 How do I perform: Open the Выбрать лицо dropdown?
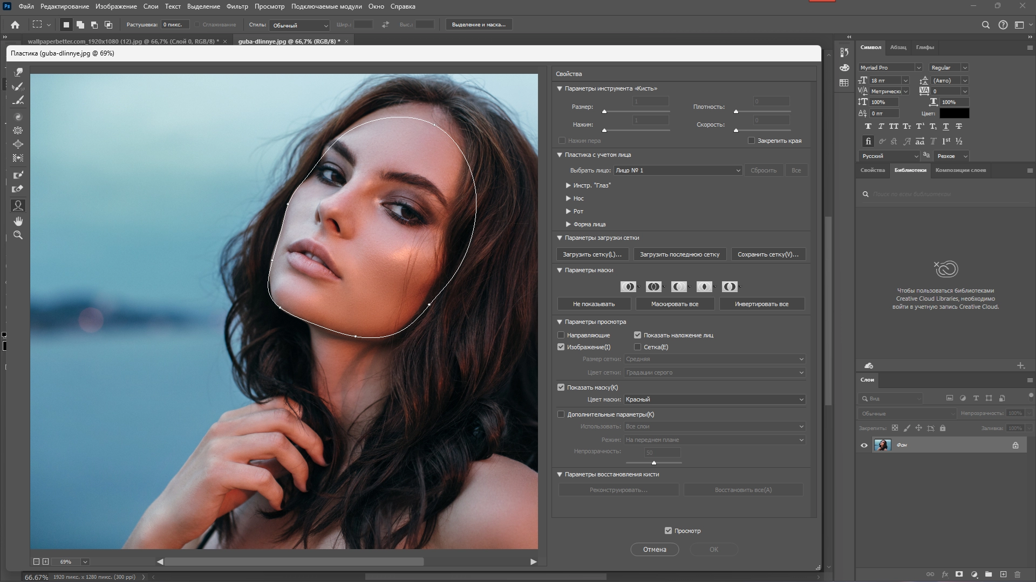pos(678,170)
